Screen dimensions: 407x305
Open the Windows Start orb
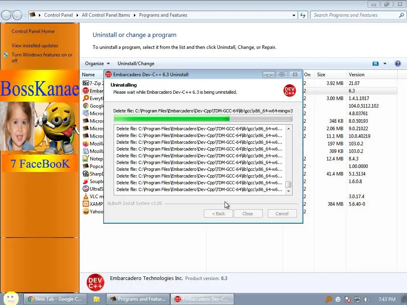(11, 298)
